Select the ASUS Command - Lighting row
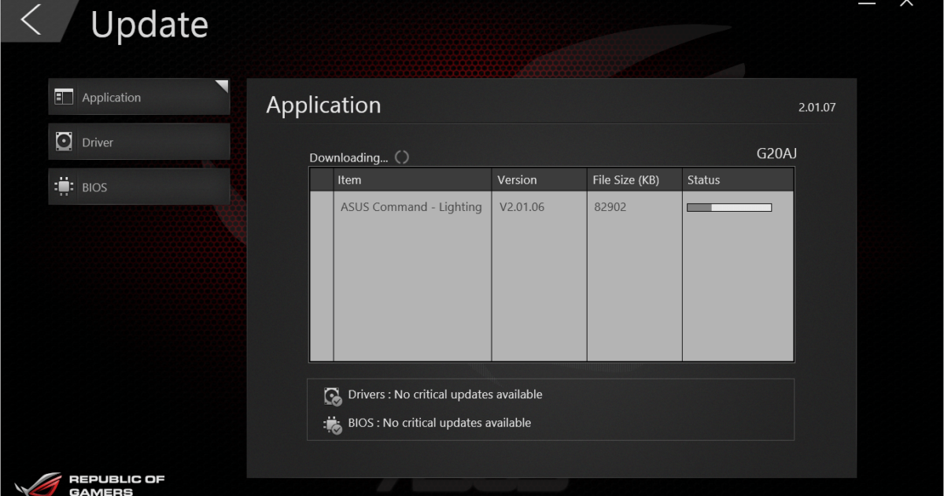Screen dimensions: 944x496 (411, 207)
